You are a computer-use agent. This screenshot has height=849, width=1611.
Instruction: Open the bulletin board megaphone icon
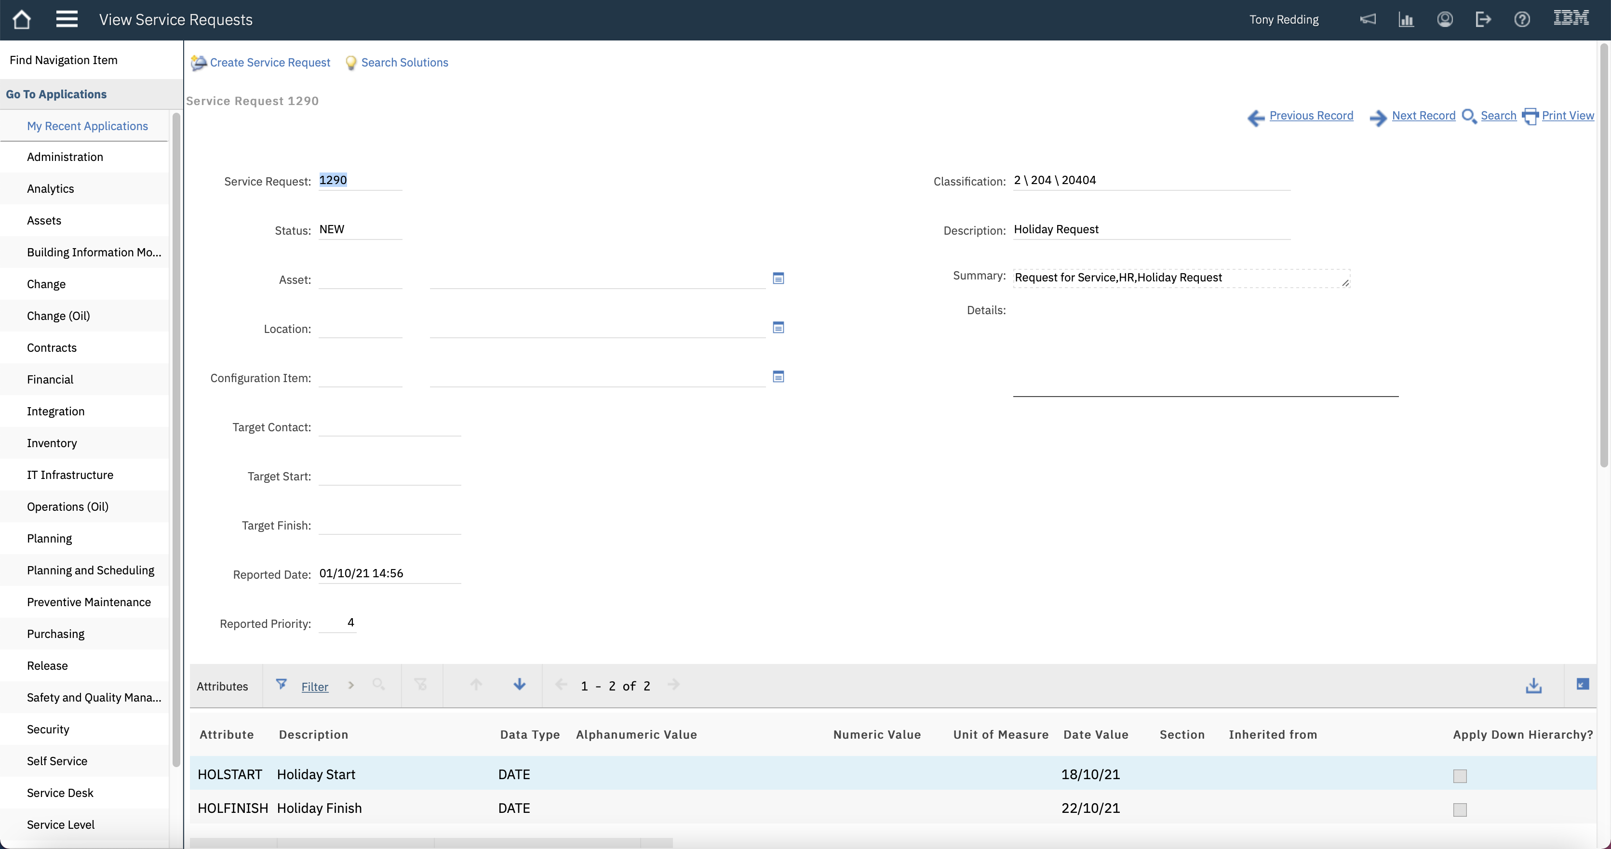(x=1368, y=19)
